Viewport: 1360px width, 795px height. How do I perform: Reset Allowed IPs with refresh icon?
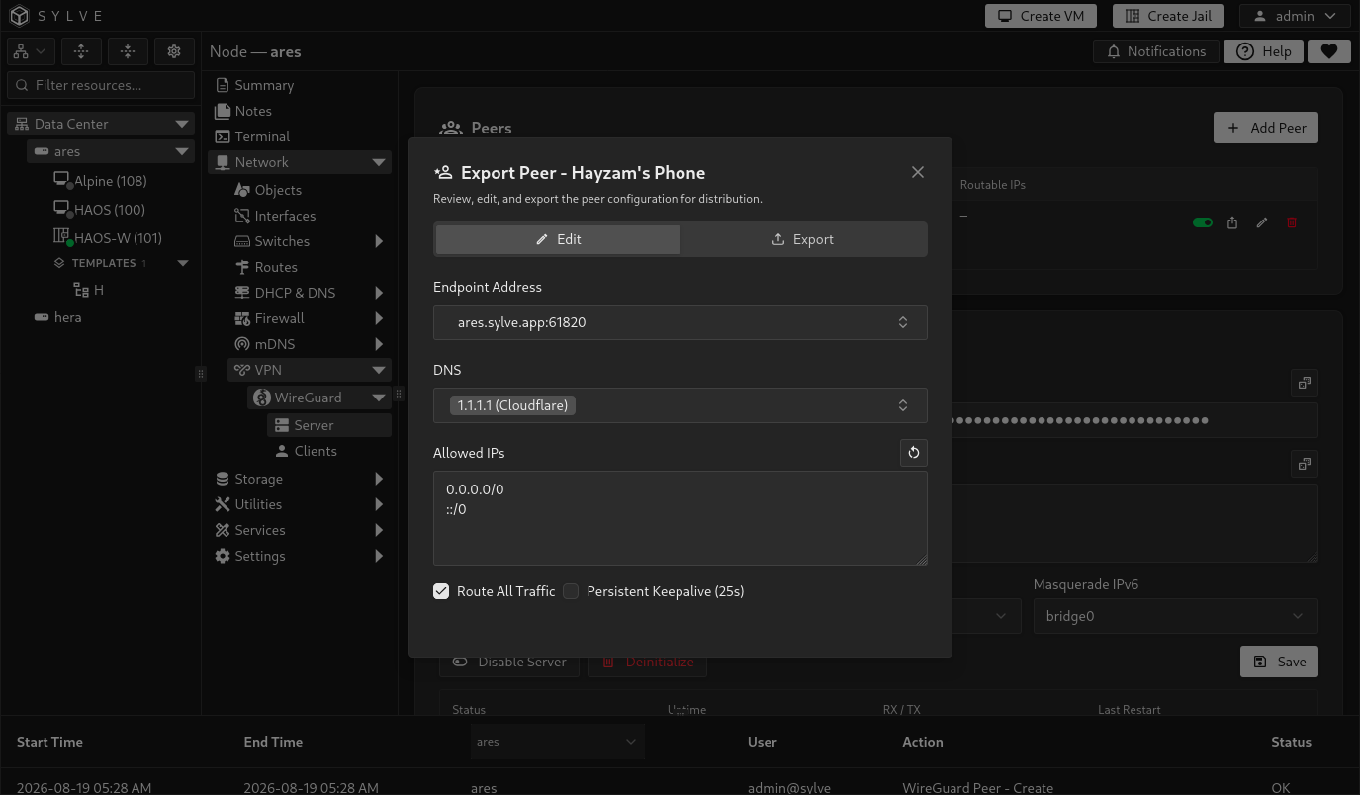click(x=914, y=453)
